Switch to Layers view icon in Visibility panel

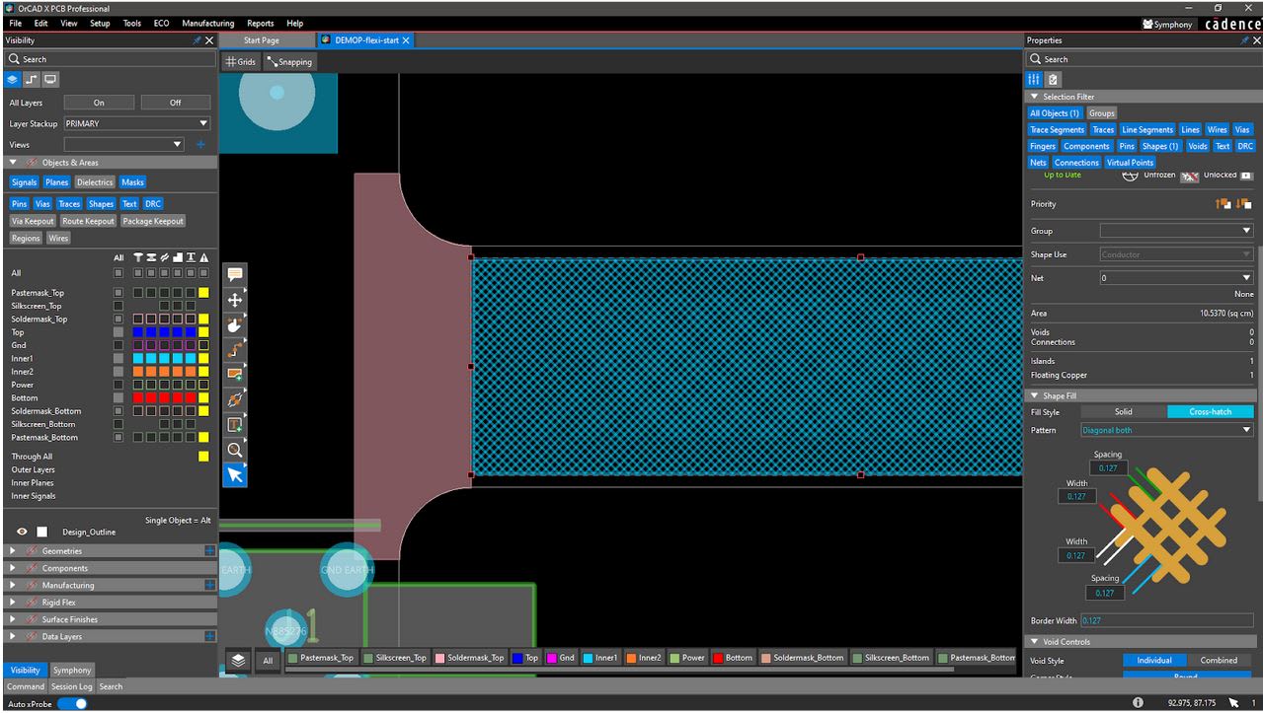point(13,79)
